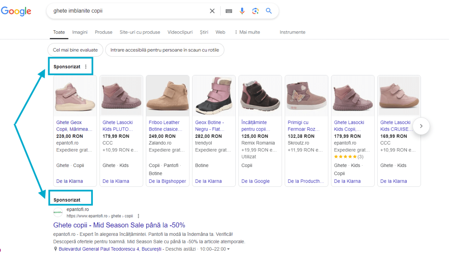Switch to the Produse tab

104,32
